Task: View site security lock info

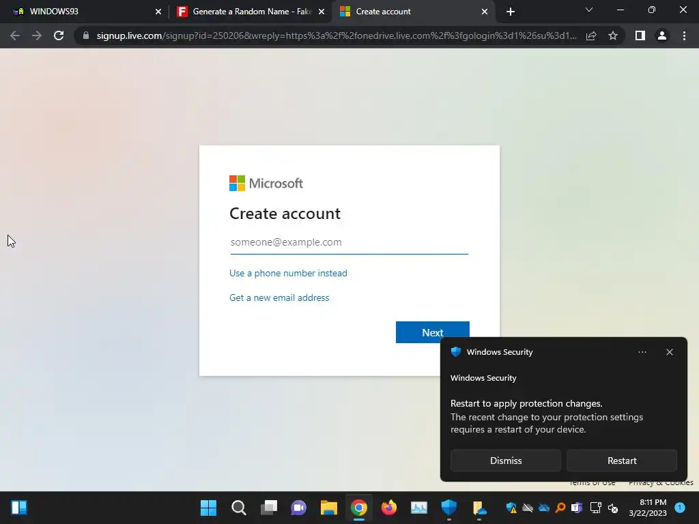Action: click(86, 35)
